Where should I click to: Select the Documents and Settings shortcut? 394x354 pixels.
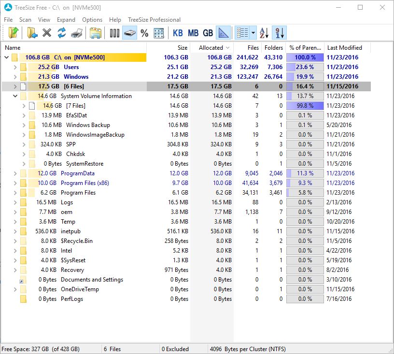tap(186, 280)
